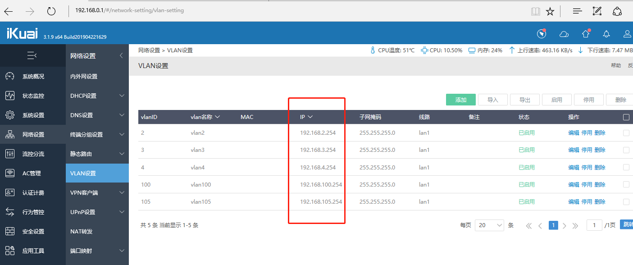
Task: Collapse 网络设置 panel with chevron
Action: click(121, 56)
